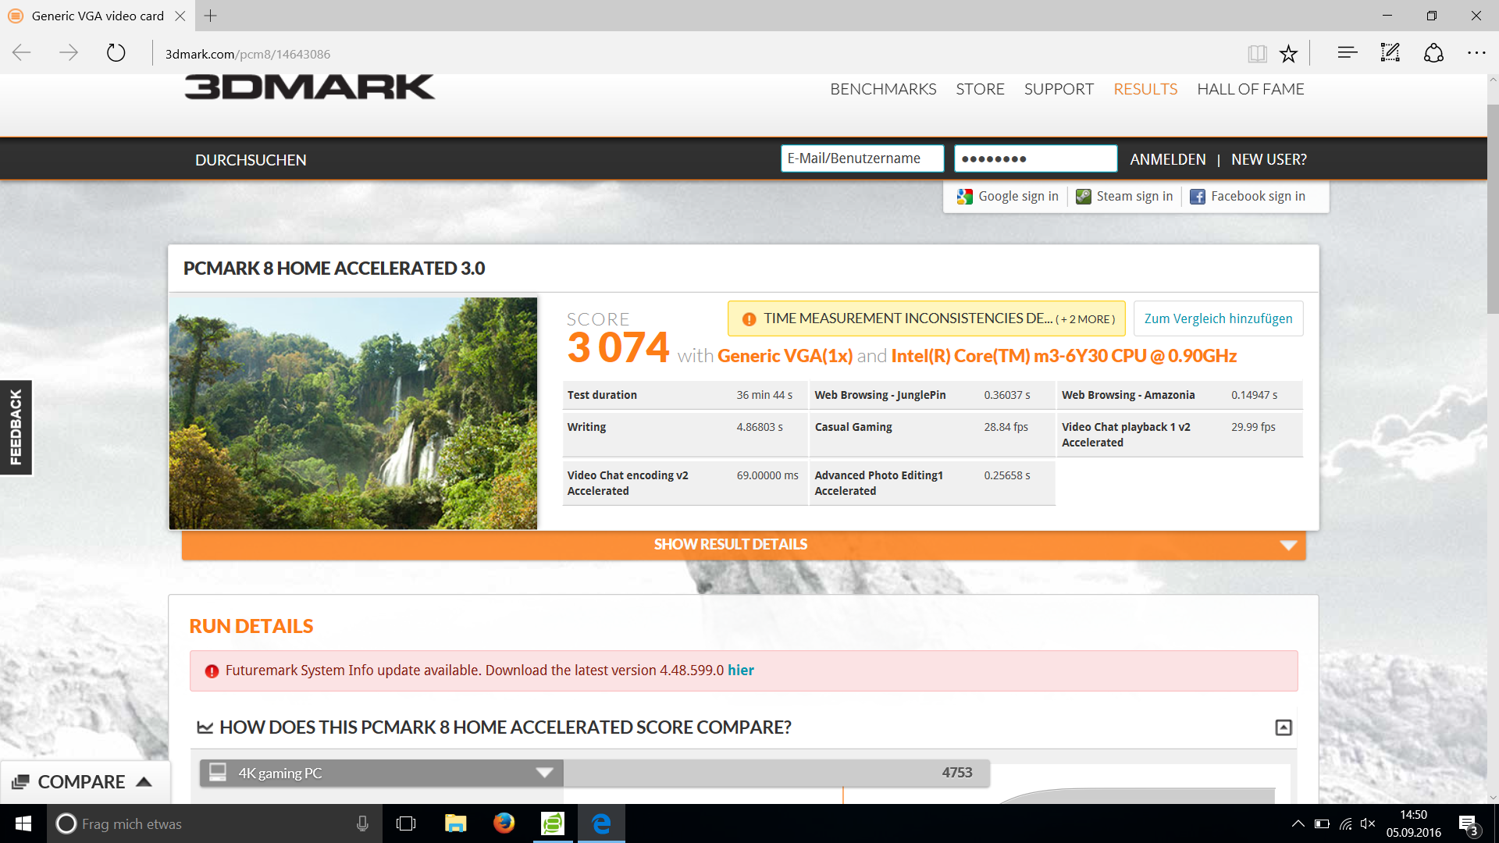Collapse the score comparison section icon

[x=1284, y=727]
